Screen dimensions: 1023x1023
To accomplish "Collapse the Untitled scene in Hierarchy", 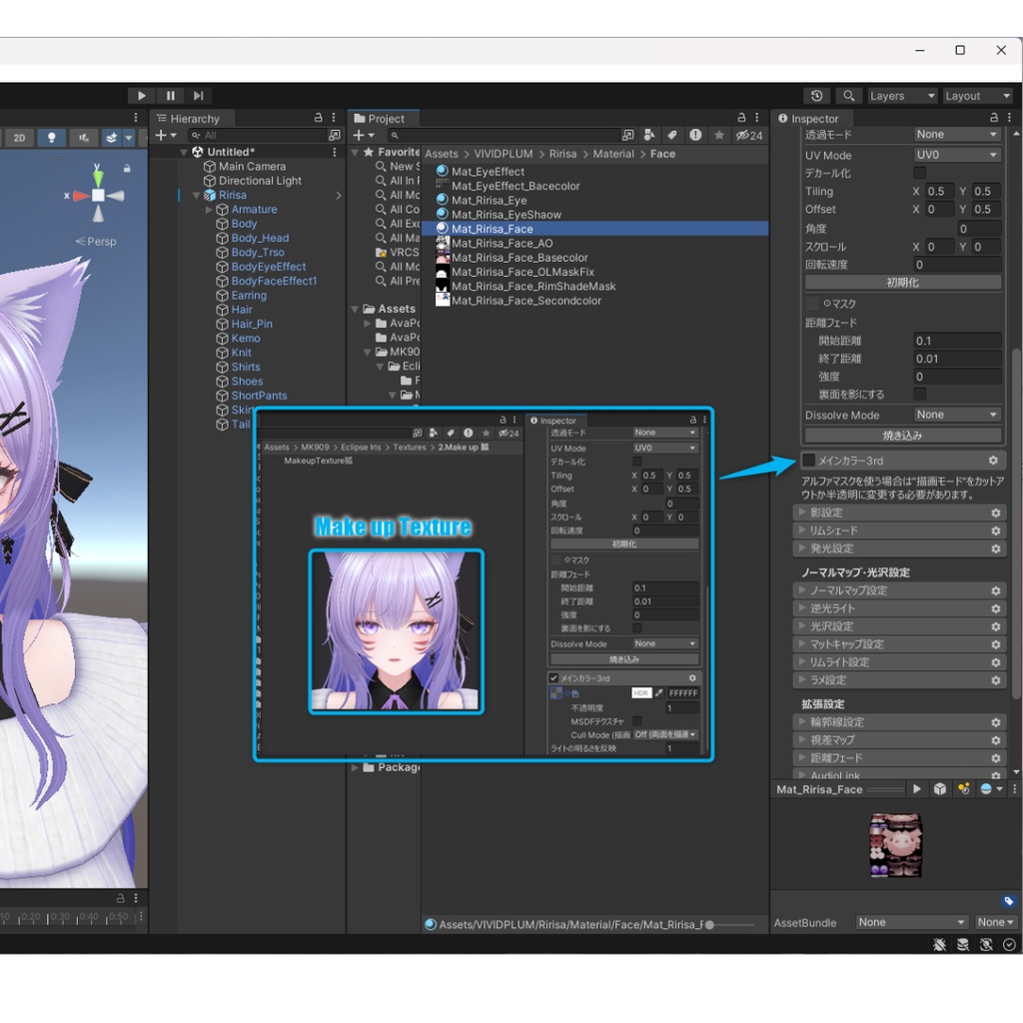I will click(184, 152).
